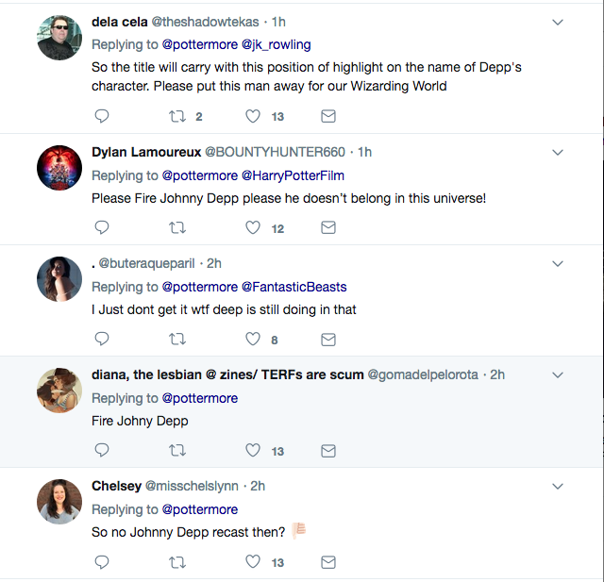Open Chelsey's profile picture
The image size is (604, 582).
point(59,502)
